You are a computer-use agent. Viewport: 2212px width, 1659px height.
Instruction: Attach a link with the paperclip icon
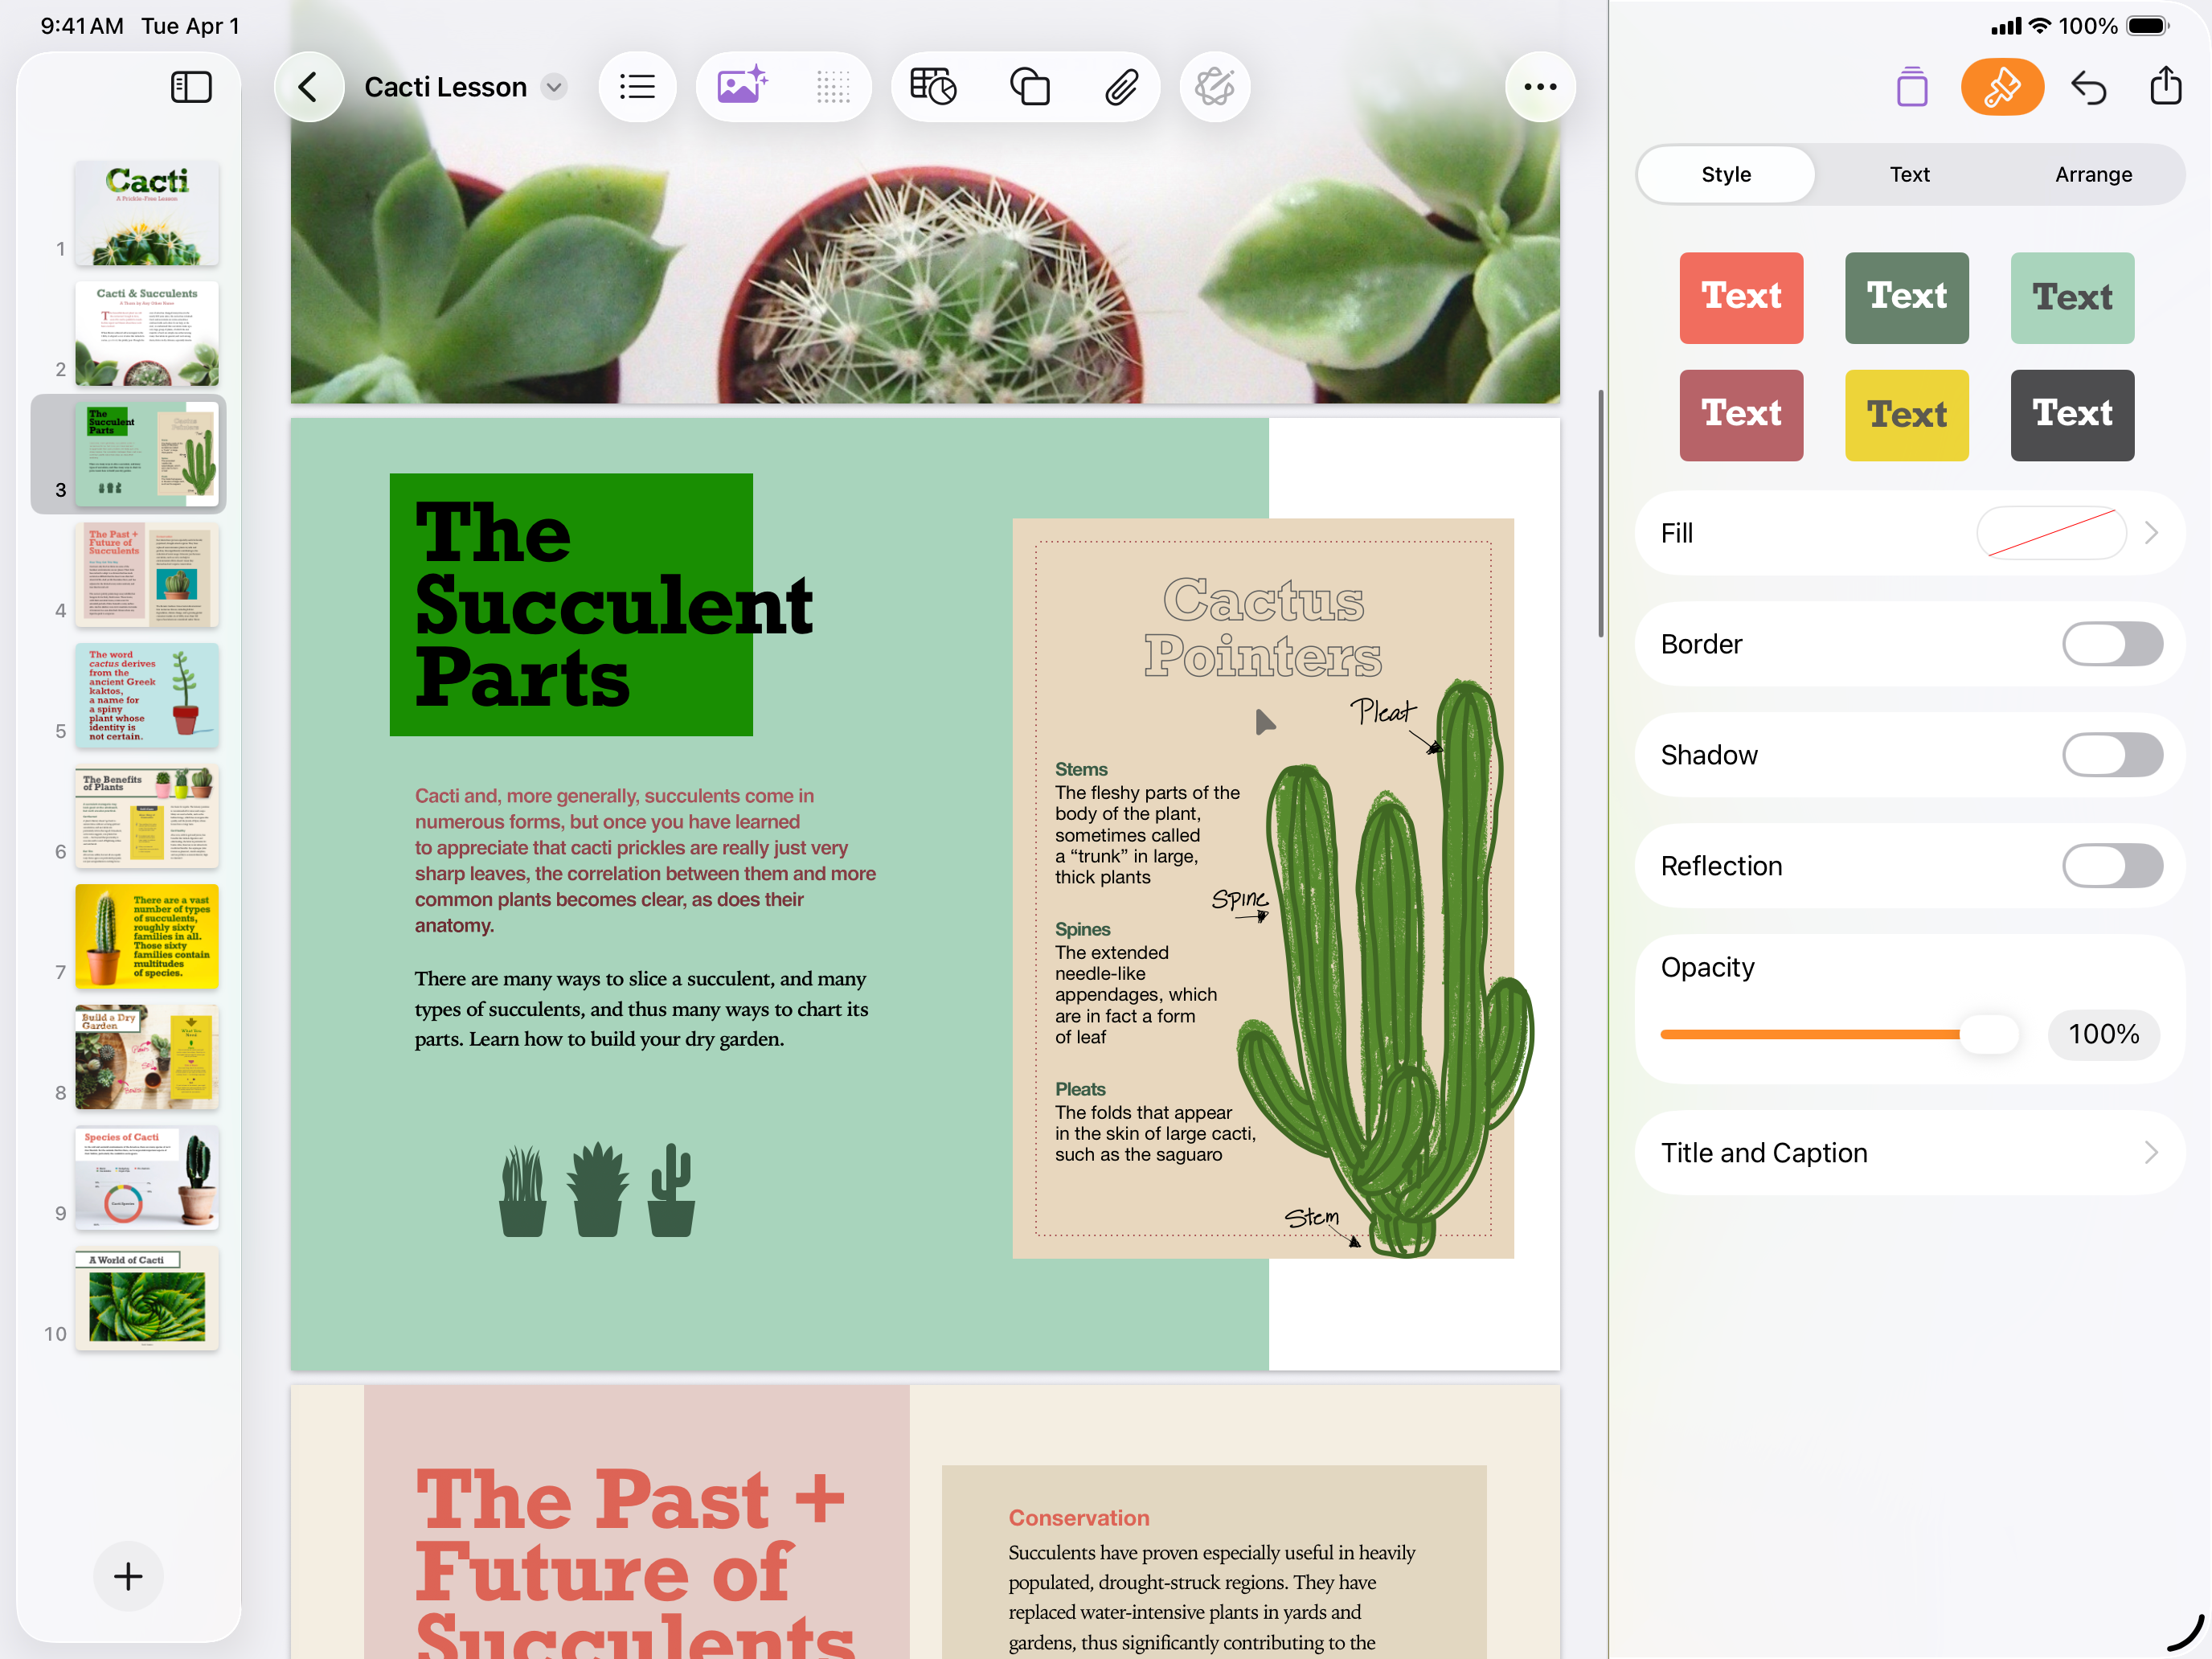1122,87
